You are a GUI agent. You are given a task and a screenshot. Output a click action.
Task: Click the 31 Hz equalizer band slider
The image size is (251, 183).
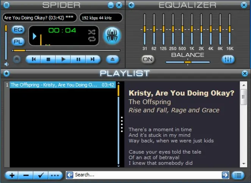pyautogui.click(x=144, y=29)
